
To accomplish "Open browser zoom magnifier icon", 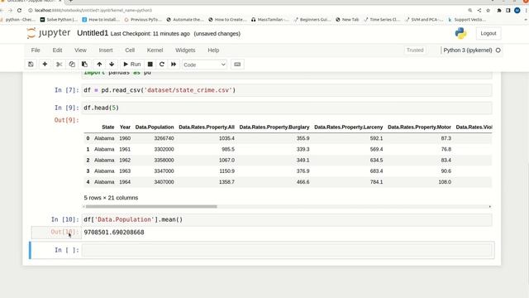I will [x=470, y=11].
